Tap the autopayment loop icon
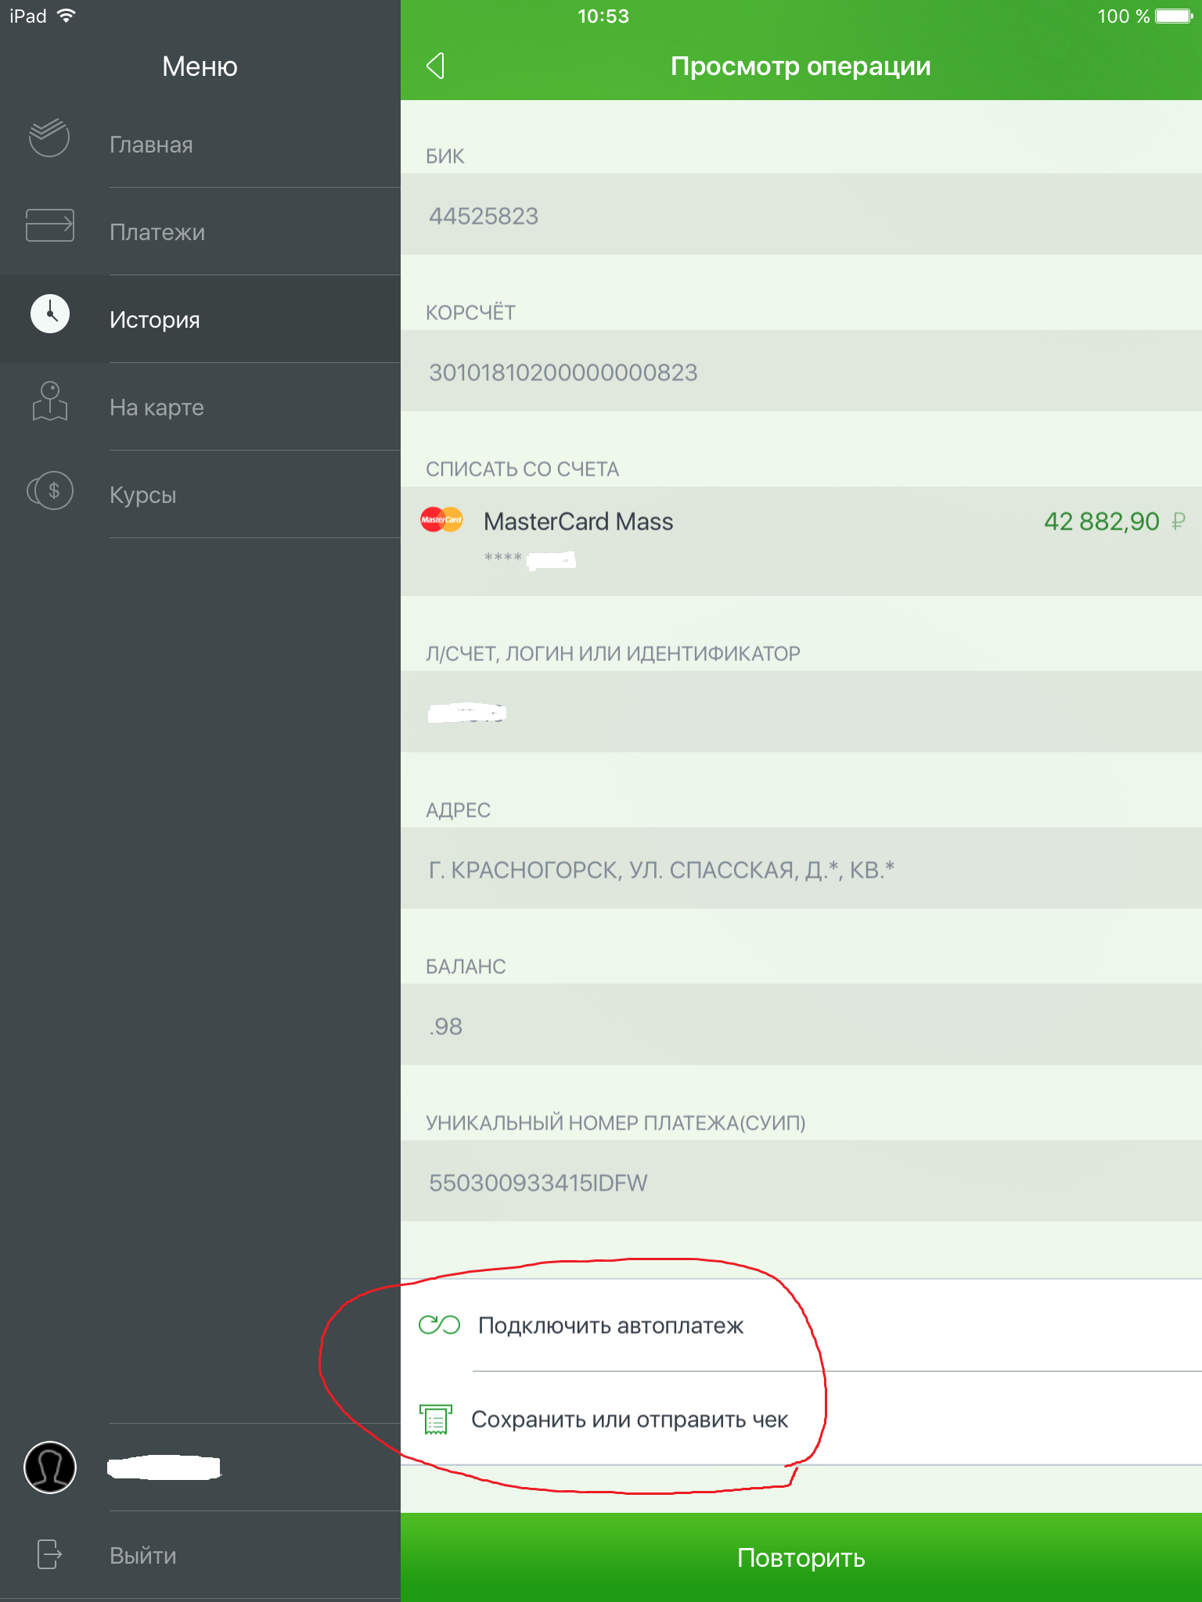 click(439, 1324)
